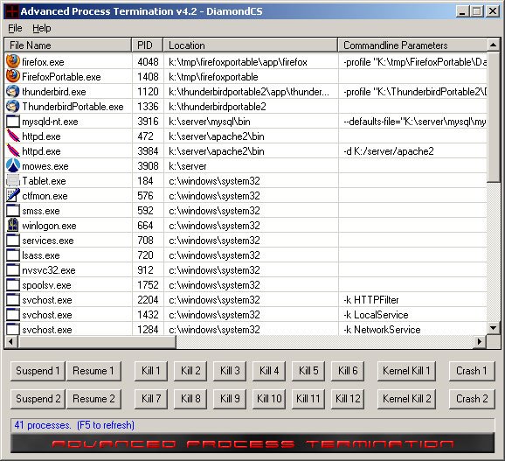505x461 pixels.
Task: Click the Kill 1 button
Action: pos(151,371)
